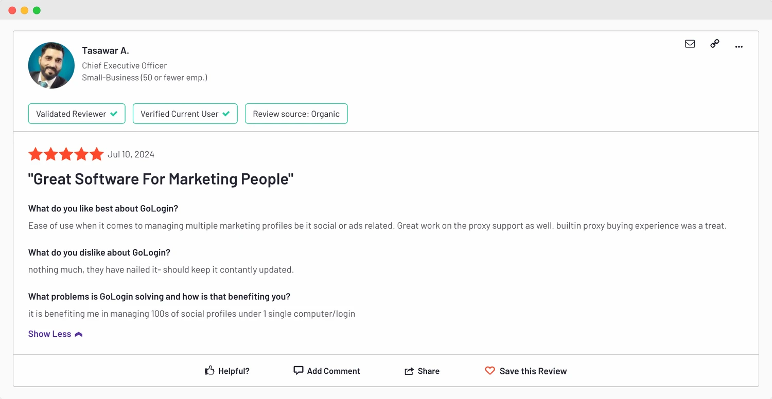Click reviewer name Tasawar A.
772x399 pixels.
pyautogui.click(x=106, y=50)
